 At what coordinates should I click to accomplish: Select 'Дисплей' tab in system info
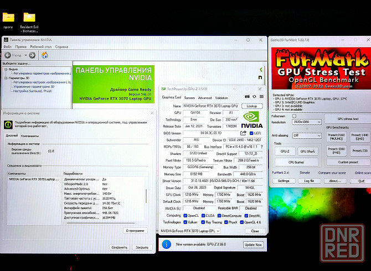[12, 135]
